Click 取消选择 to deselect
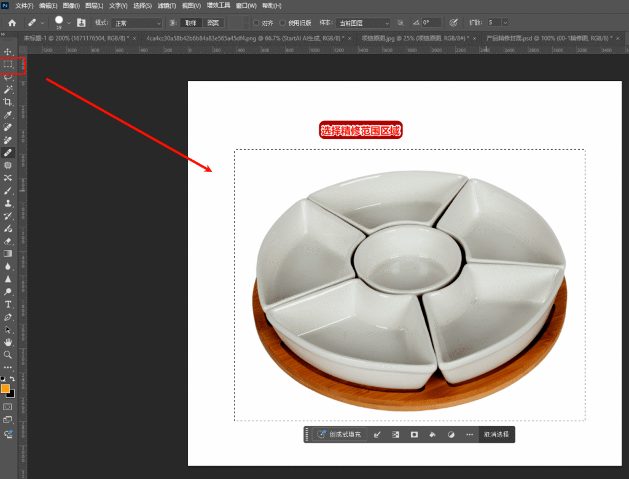 click(496, 434)
